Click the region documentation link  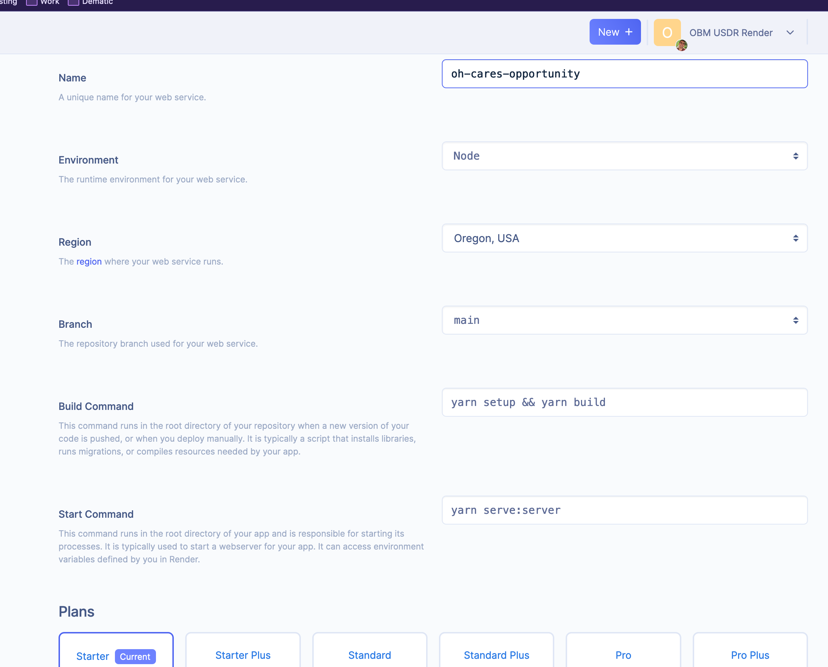point(89,262)
